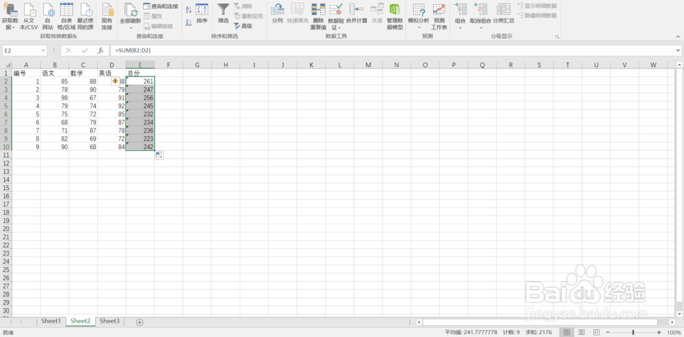The width and height of the screenshot is (684, 337).
Task: Click the vertical scrollbar up arrow
Action: click(679, 65)
